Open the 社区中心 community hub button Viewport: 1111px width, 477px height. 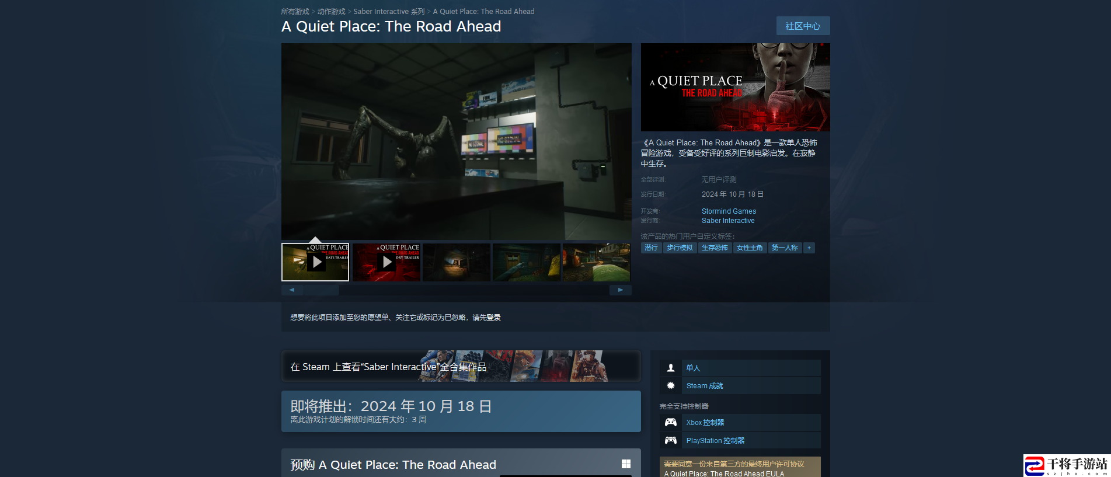coord(803,26)
